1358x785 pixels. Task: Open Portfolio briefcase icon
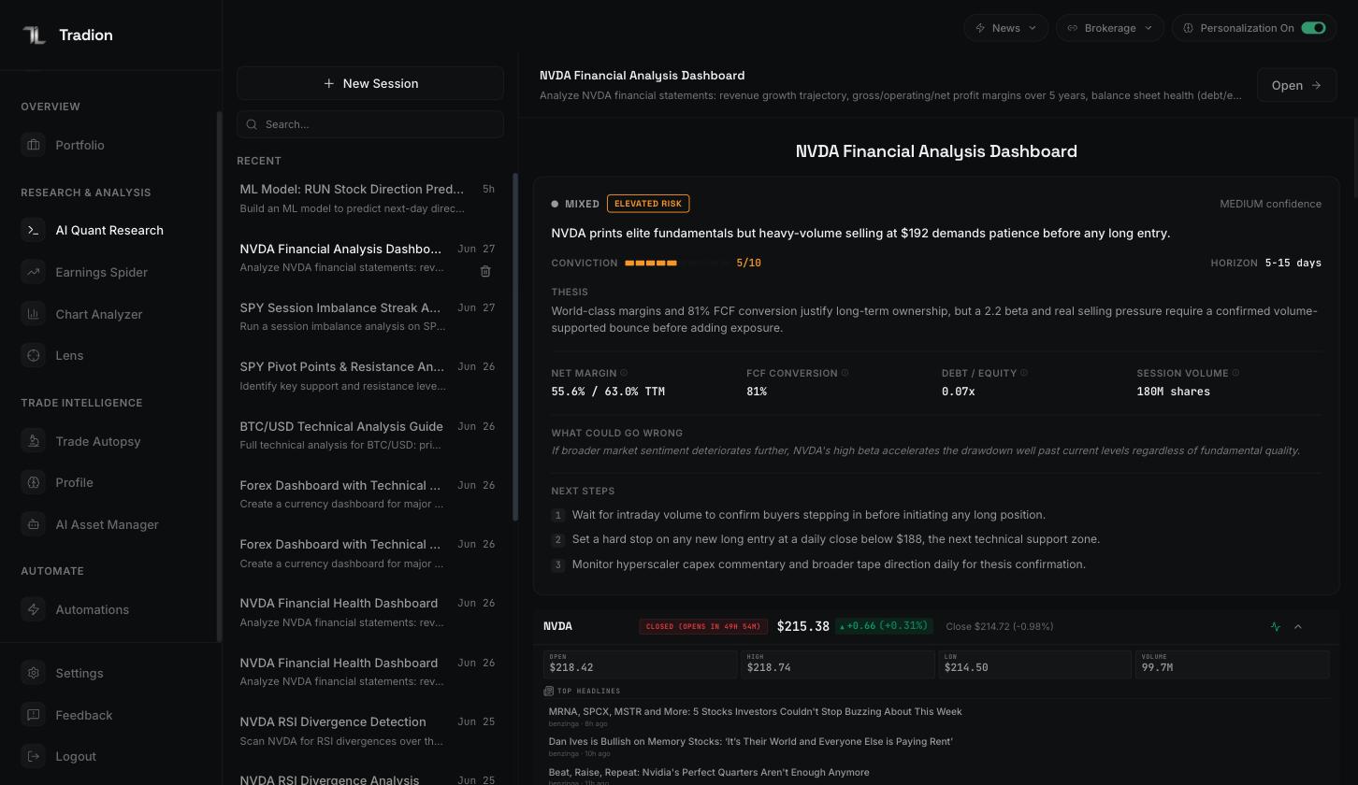click(x=34, y=145)
